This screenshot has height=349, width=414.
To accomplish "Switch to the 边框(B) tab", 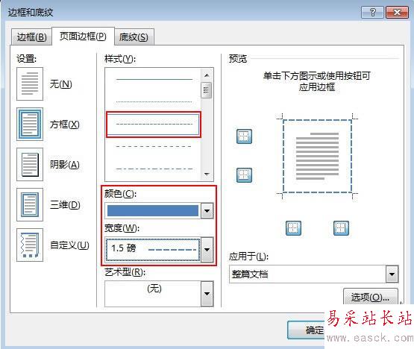I will coord(31,37).
